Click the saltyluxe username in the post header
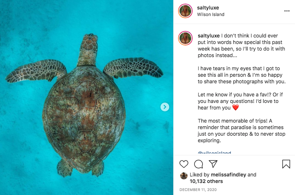This screenshot has height=195, width=295. coord(208,8)
